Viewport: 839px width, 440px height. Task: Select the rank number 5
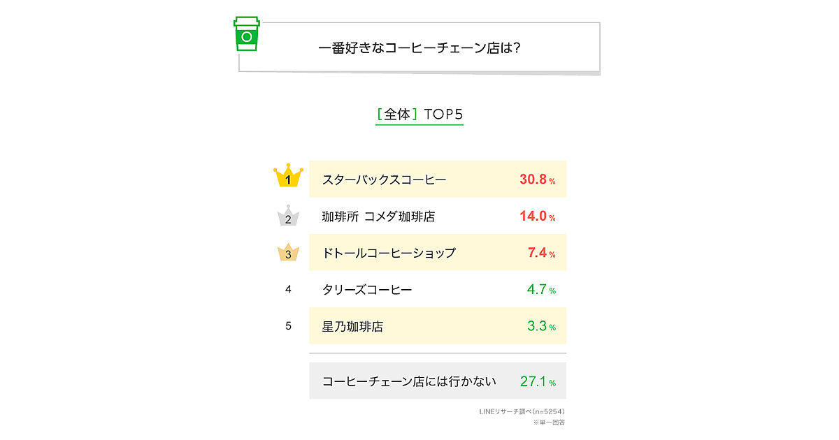[288, 325]
